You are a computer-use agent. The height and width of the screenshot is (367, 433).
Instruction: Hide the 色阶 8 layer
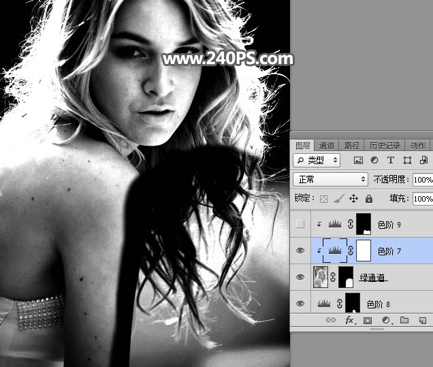(x=300, y=304)
